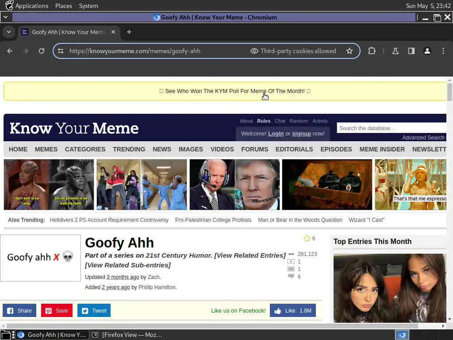The width and height of the screenshot is (453, 340).
Task: Open the Meme Of The Month poll banner
Action: click(x=235, y=91)
